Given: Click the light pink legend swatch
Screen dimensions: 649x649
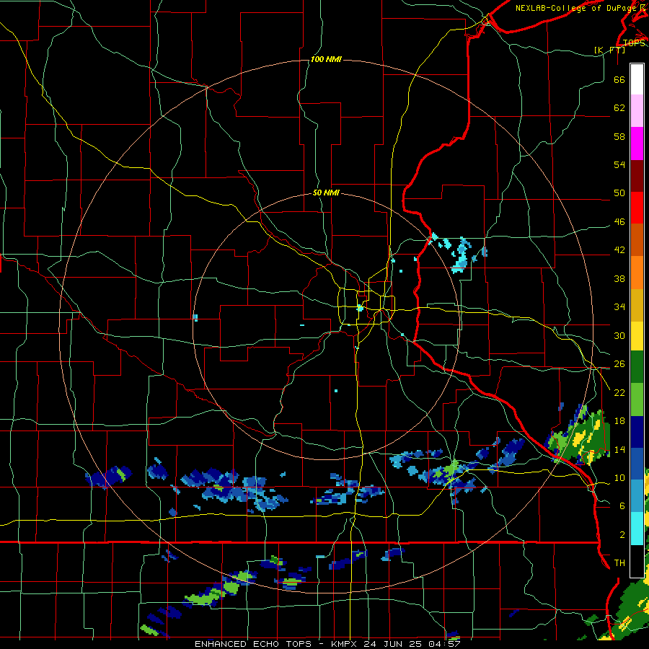Looking at the screenshot, I should coord(637,111).
